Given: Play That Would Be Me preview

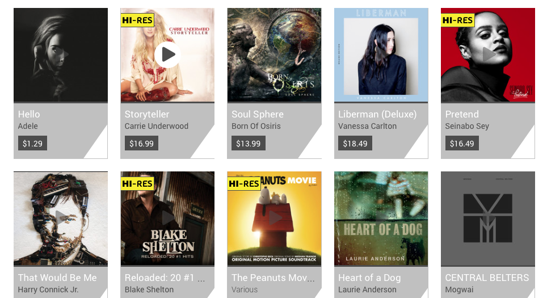Looking at the screenshot, I should [x=61, y=218].
